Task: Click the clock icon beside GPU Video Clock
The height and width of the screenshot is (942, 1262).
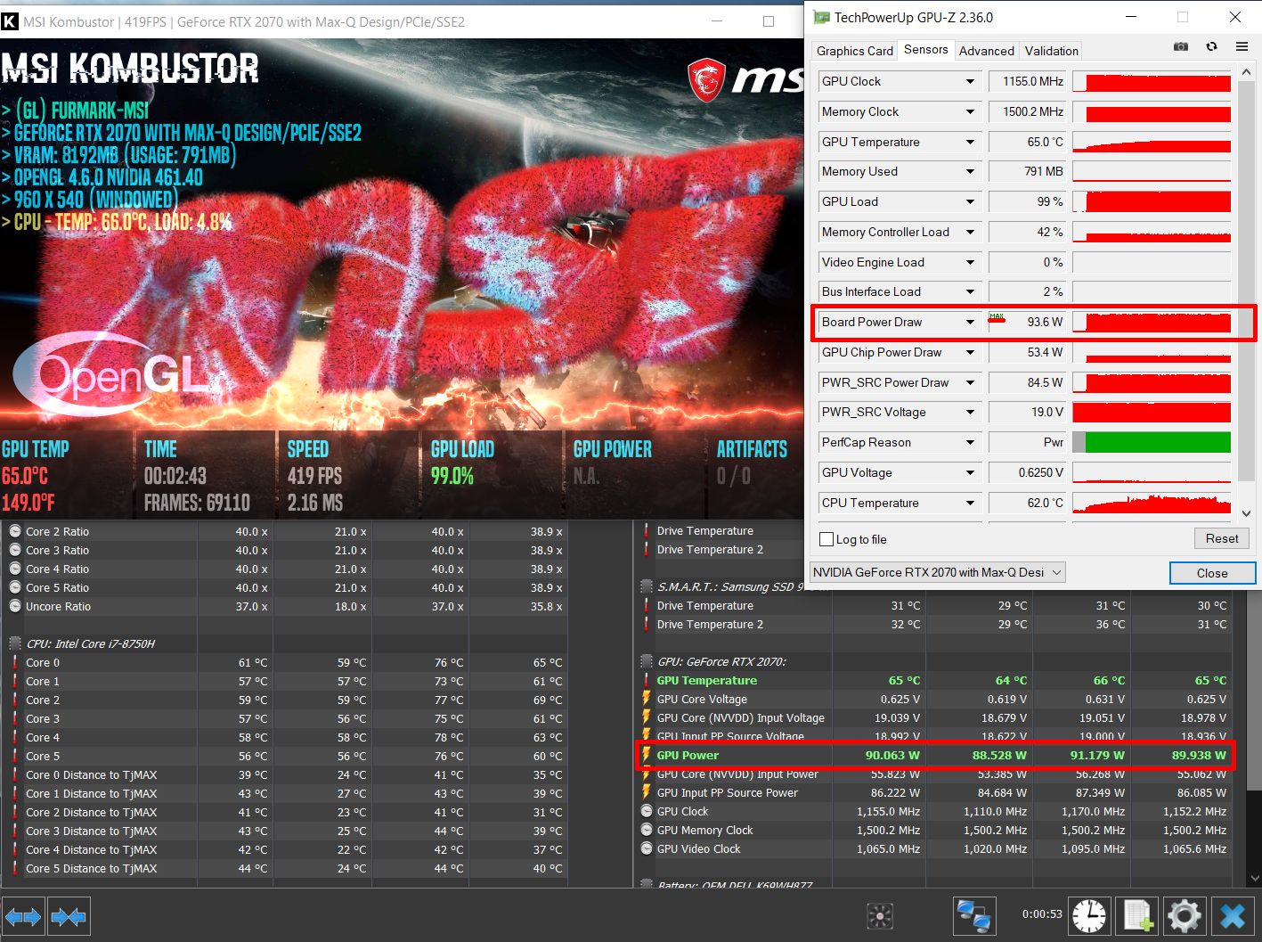Action: pos(647,848)
